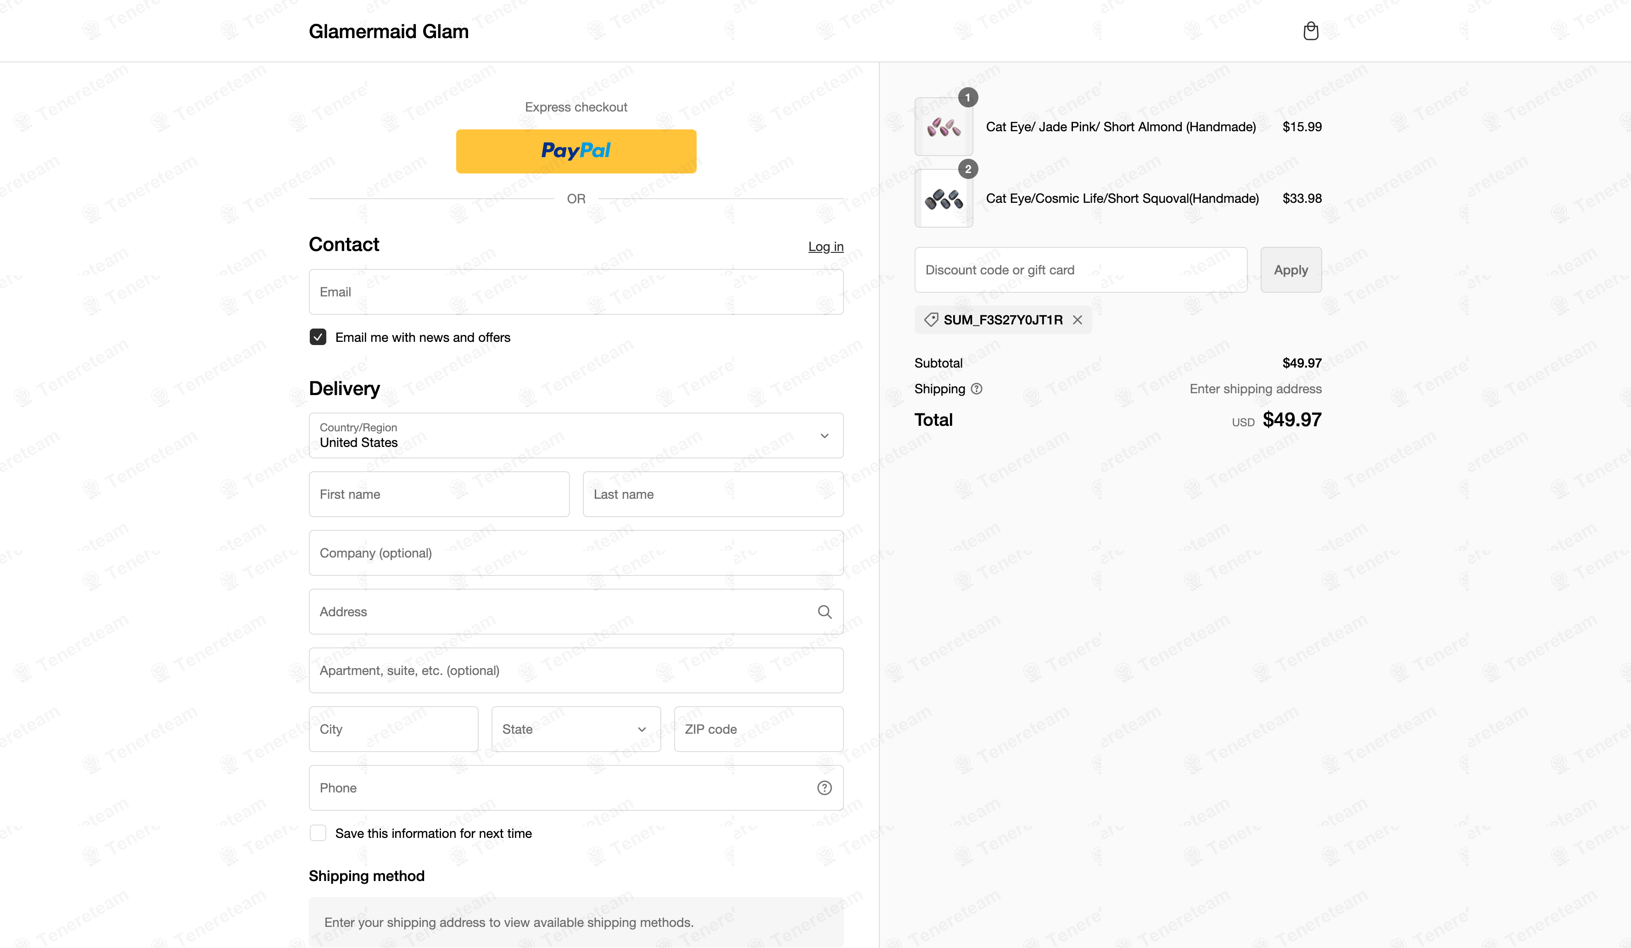Click the address search magnifier icon
This screenshot has height=948, width=1631.
[x=824, y=612]
